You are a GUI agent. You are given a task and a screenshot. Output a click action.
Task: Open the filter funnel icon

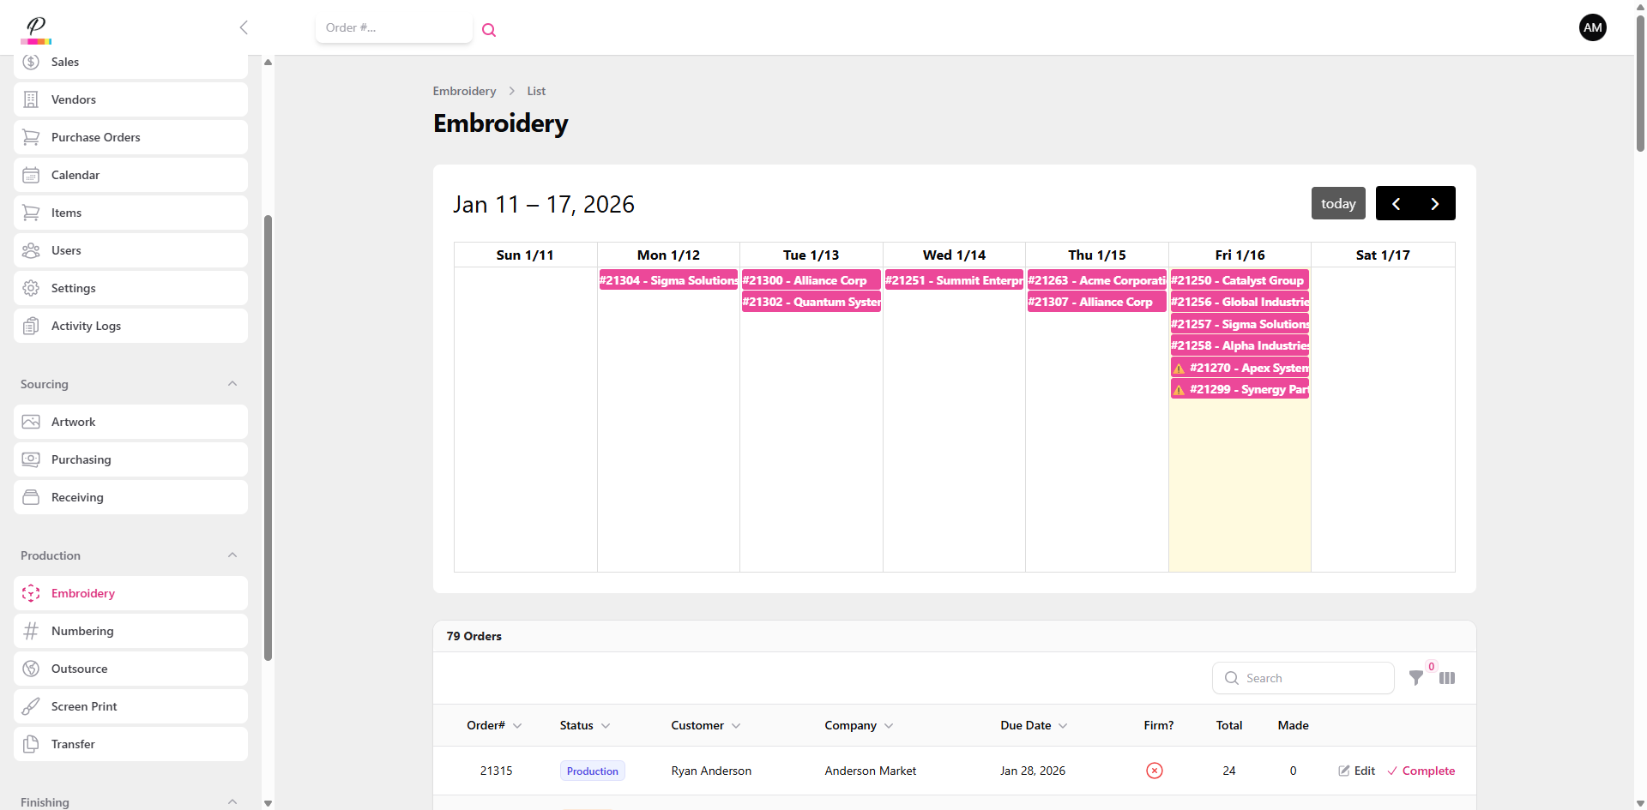point(1416,678)
